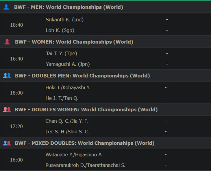Viewport: 211px width, 171px height.
Task: Select the Lee S. H./Shin S. C. pair
Action: (67, 132)
